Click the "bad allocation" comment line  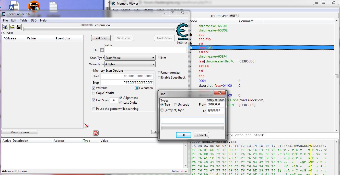(x=251, y=100)
